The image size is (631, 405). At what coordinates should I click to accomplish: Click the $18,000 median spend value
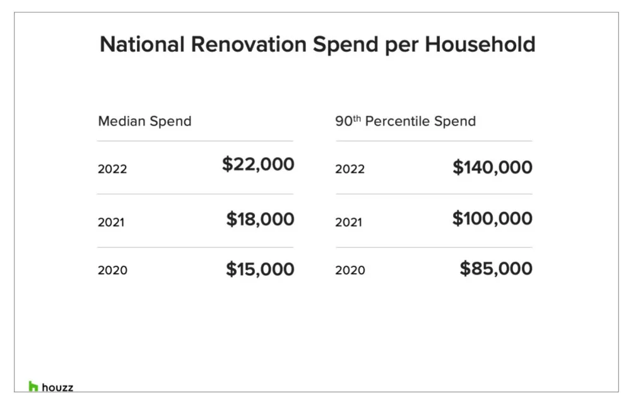point(260,220)
